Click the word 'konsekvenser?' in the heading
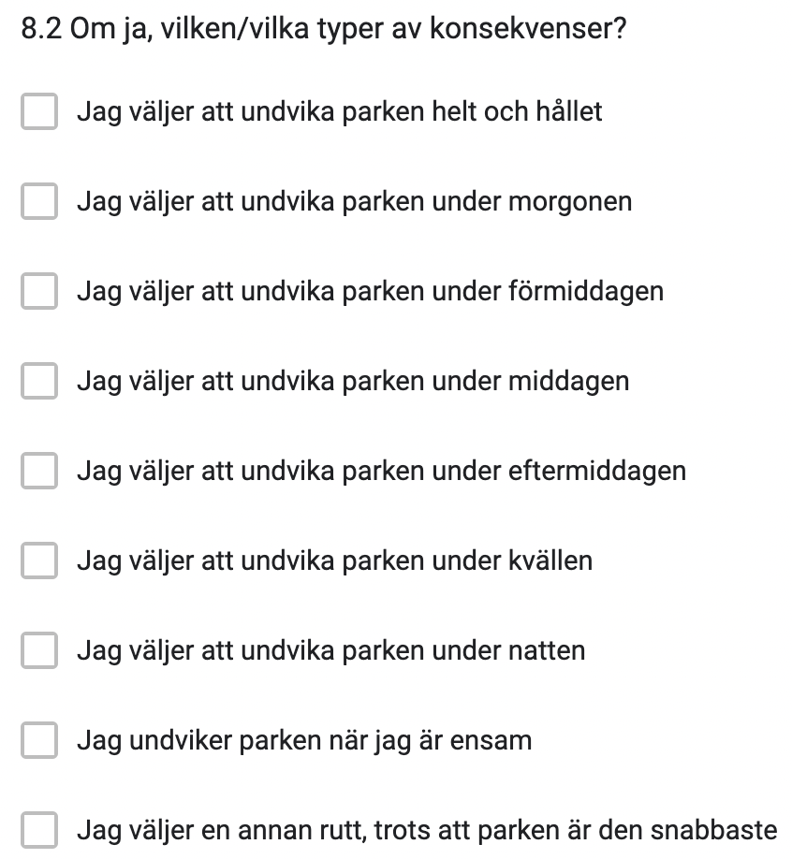This screenshot has width=792, height=859. [528, 29]
